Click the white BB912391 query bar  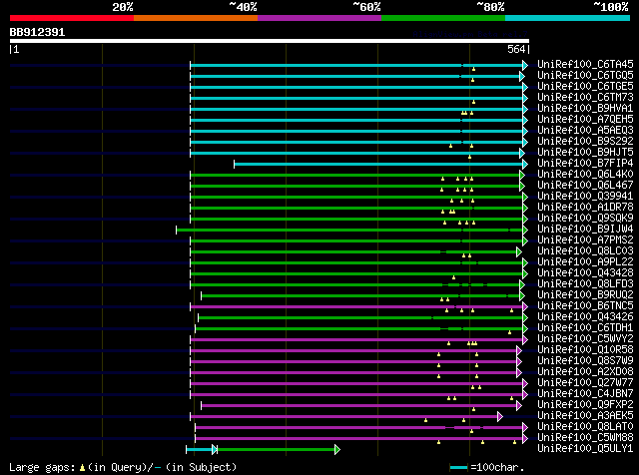[x=270, y=41]
